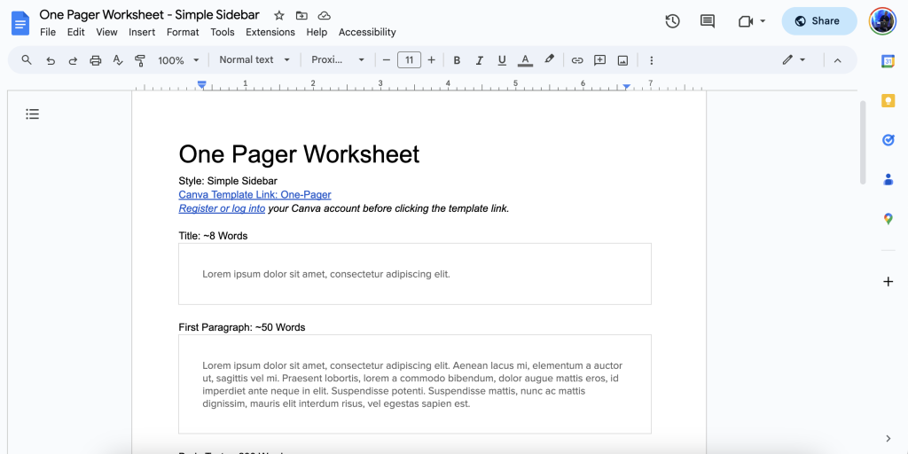Open the View menu
The height and width of the screenshot is (454, 908).
(106, 33)
